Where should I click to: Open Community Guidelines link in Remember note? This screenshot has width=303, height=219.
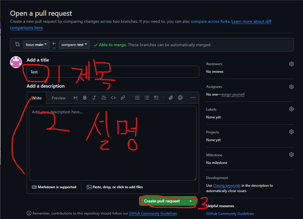[153, 213]
